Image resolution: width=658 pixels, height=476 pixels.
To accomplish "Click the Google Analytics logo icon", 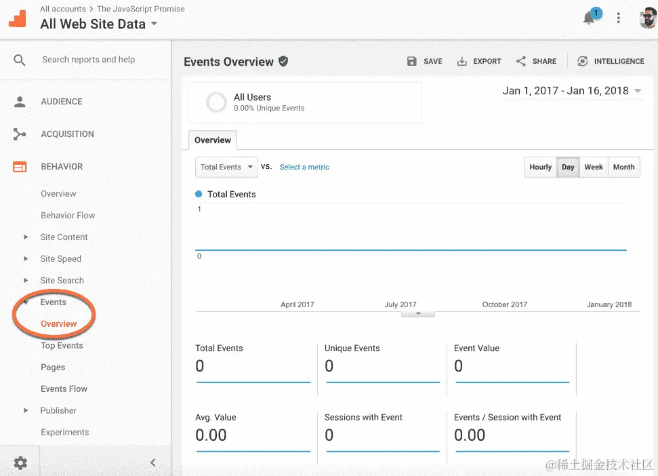I will [18, 18].
